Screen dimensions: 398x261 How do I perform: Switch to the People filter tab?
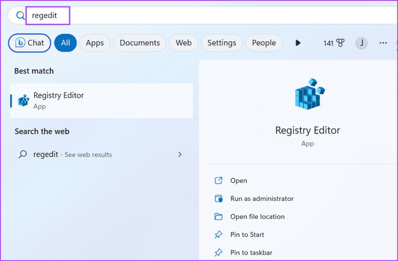[x=264, y=43]
